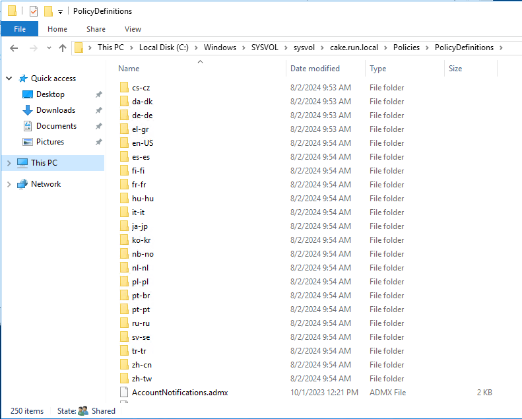This screenshot has width=522, height=419.
Task: Click the pin icon next to Pictures
Action: 98,142
